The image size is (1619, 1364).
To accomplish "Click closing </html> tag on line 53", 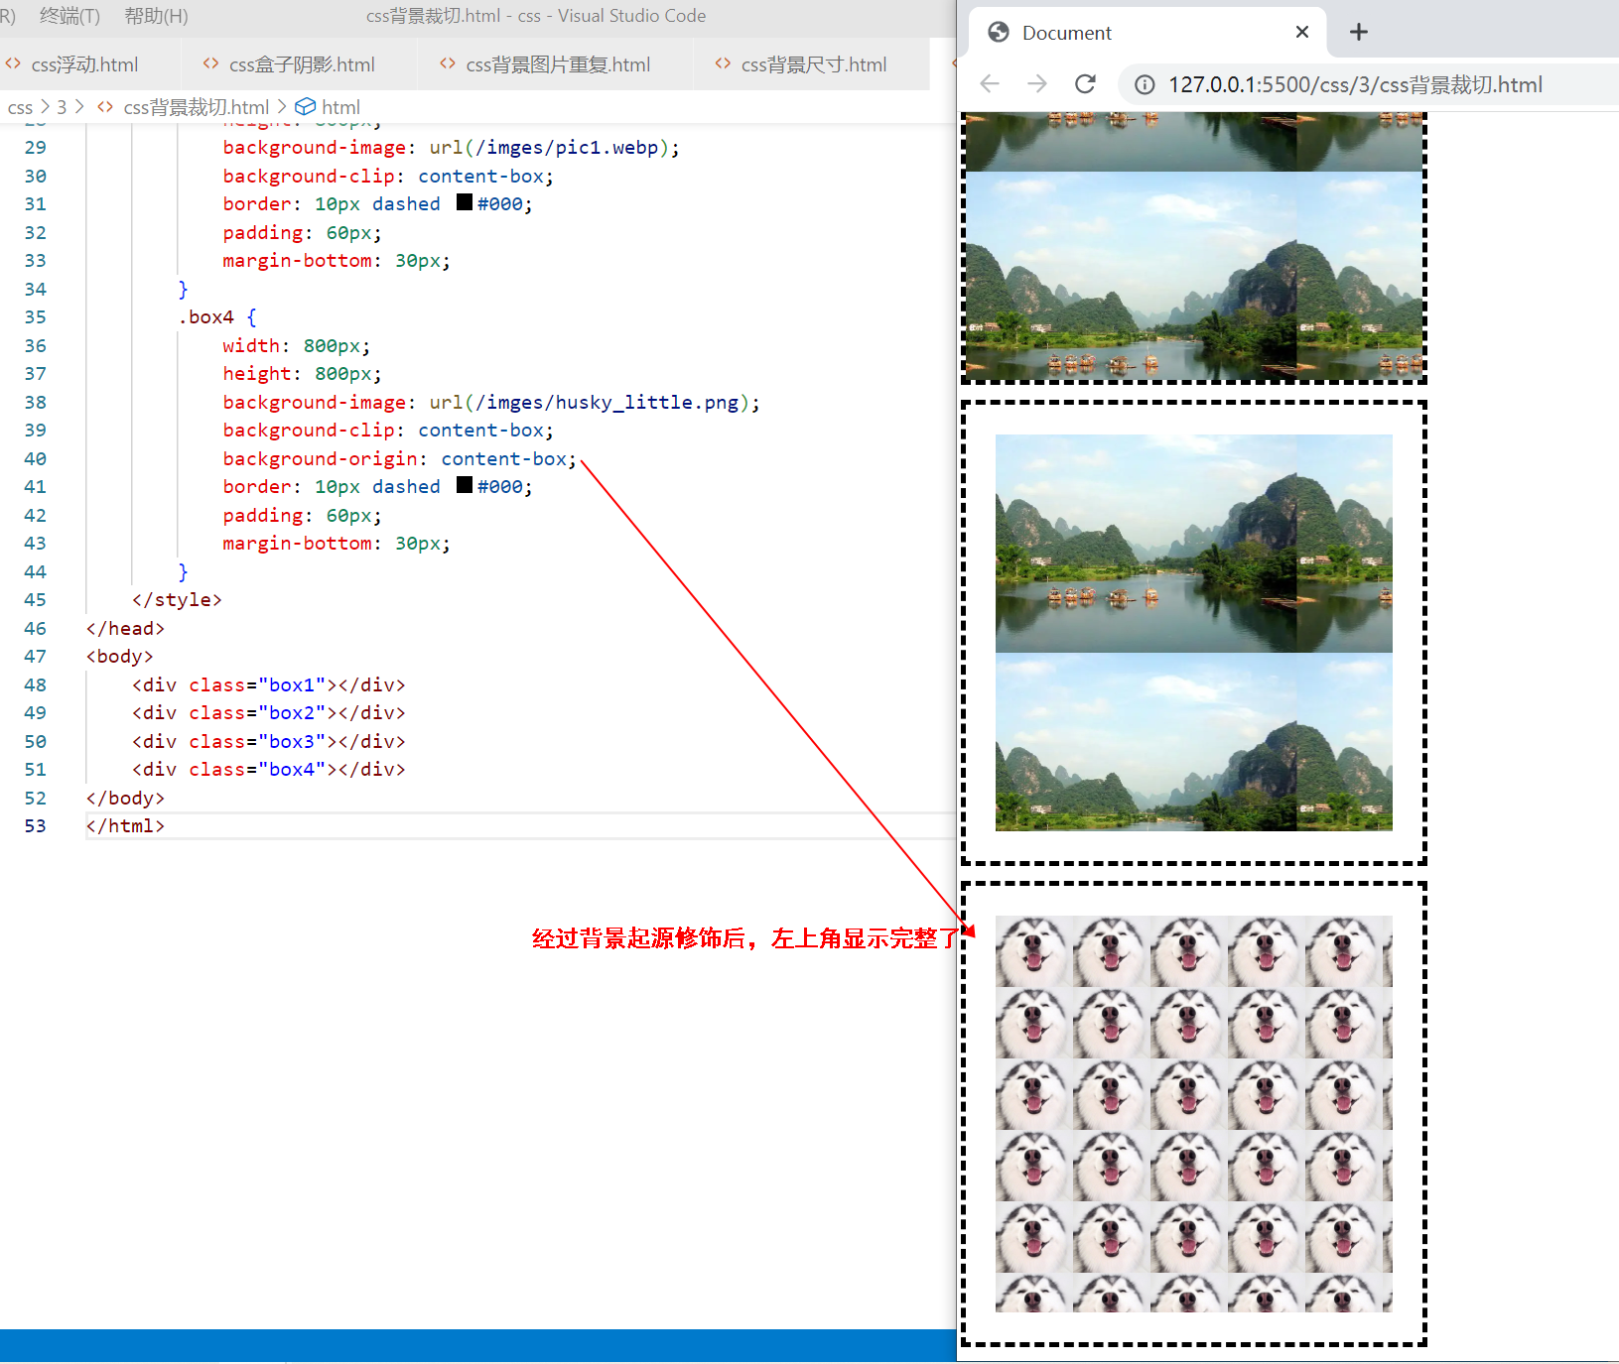I will click(x=125, y=825).
